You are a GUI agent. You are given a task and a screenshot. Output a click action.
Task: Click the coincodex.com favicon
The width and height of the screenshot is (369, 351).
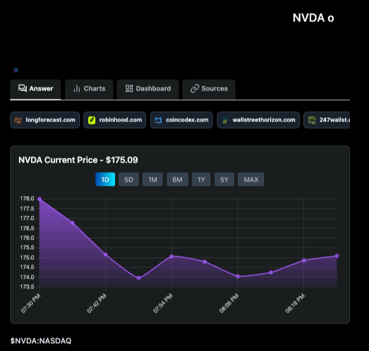(x=159, y=120)
